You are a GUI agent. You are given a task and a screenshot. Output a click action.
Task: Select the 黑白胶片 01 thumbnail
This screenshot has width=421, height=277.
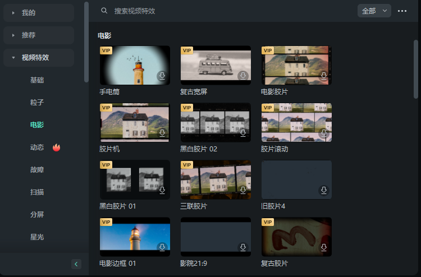(x=135, y=179)
